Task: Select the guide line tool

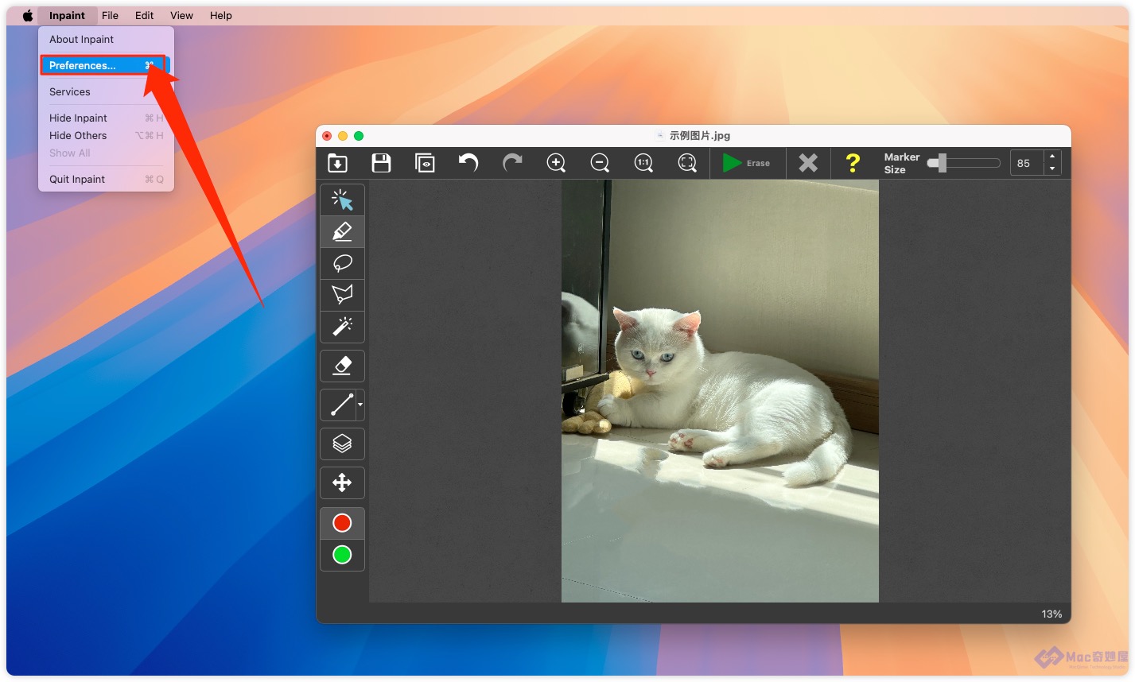Action: point(340,405)
